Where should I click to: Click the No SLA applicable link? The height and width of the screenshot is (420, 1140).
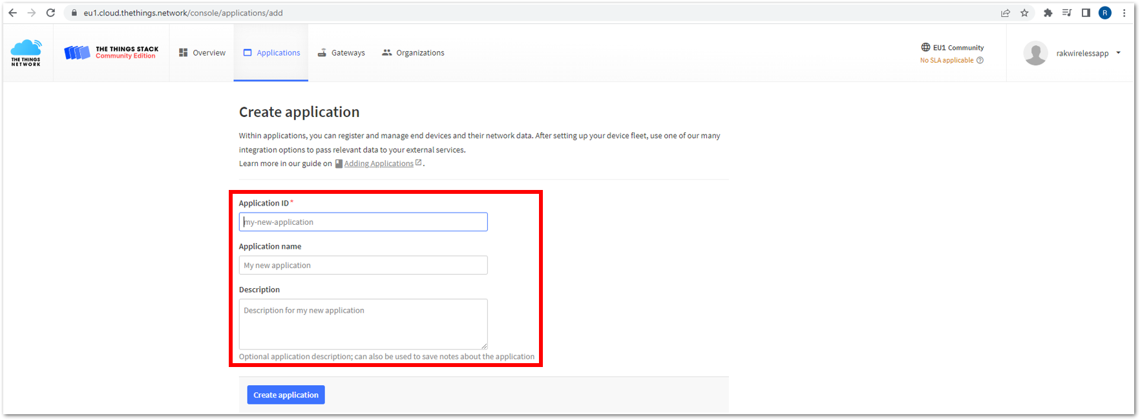coord(947,61)
